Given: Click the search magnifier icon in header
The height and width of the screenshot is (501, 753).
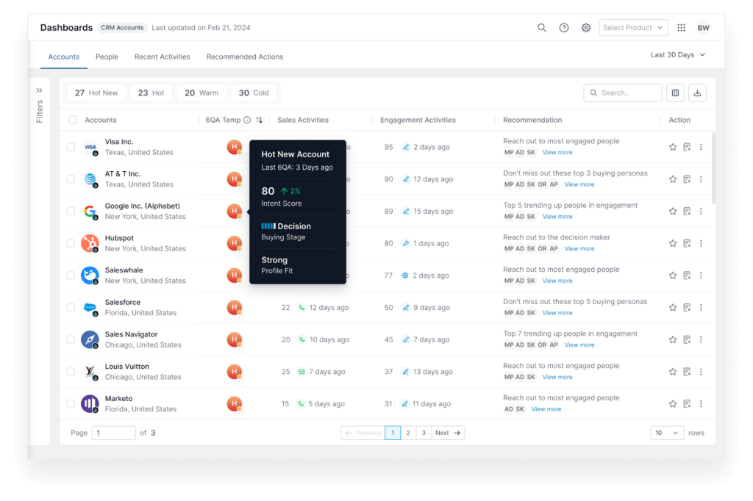Looking at the screenshot, I should (x=542, y=28).
